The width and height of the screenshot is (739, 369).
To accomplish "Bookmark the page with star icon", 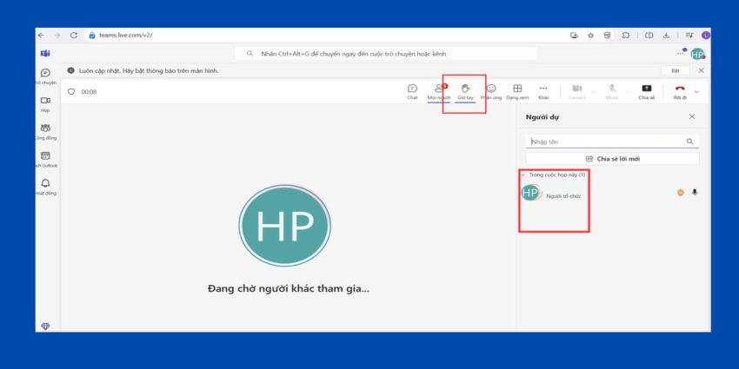I will (590, 36).
